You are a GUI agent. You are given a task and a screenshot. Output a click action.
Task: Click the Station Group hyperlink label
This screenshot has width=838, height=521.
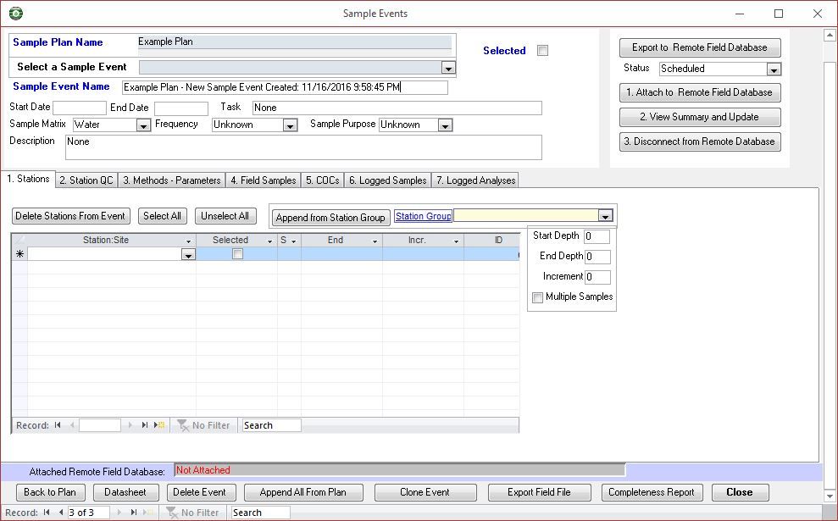(x=424, y=216)
